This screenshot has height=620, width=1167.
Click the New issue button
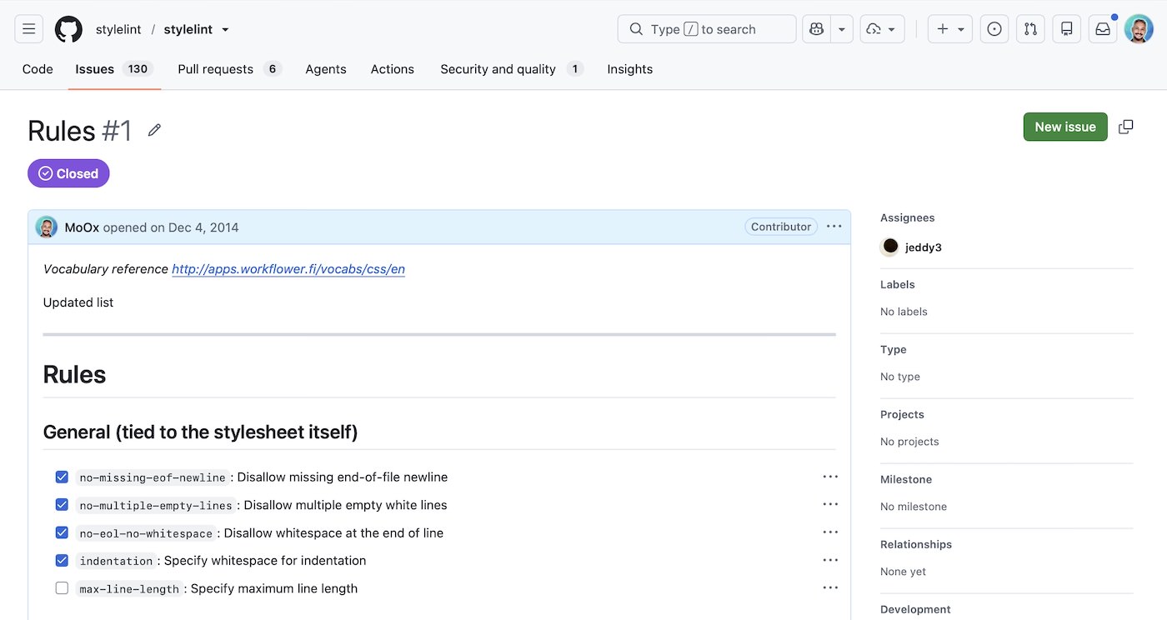coord(1065,127)
